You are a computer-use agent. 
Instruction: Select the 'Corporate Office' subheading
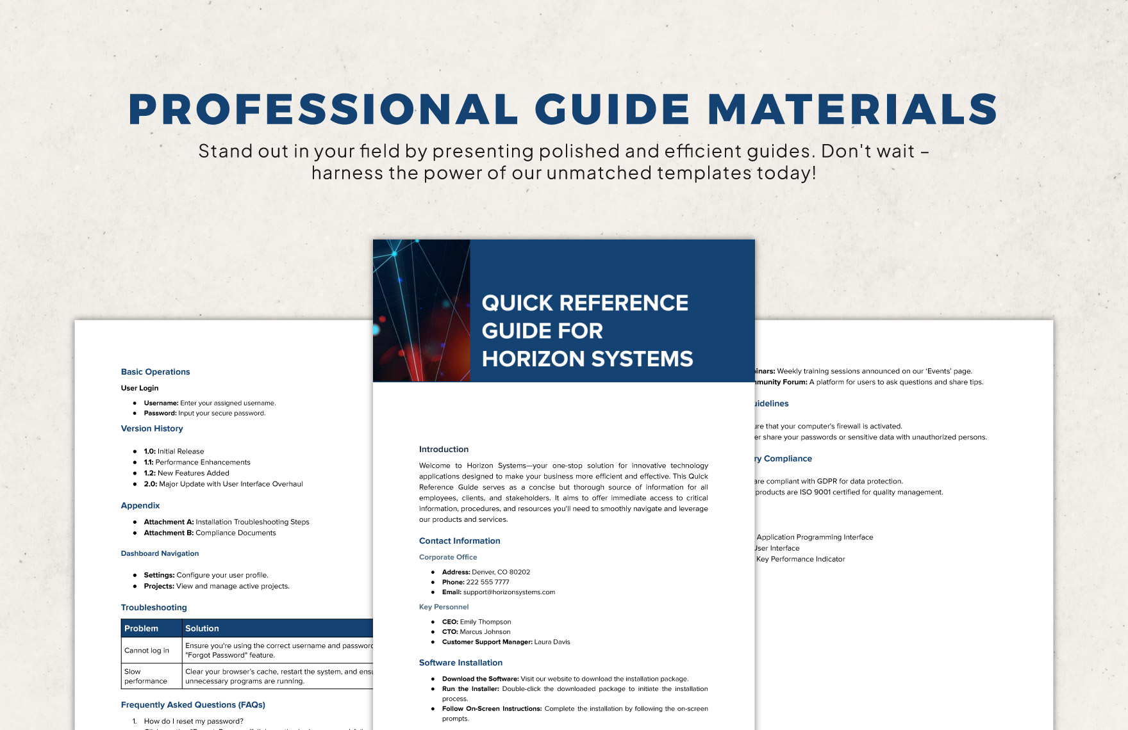(448, 557)
